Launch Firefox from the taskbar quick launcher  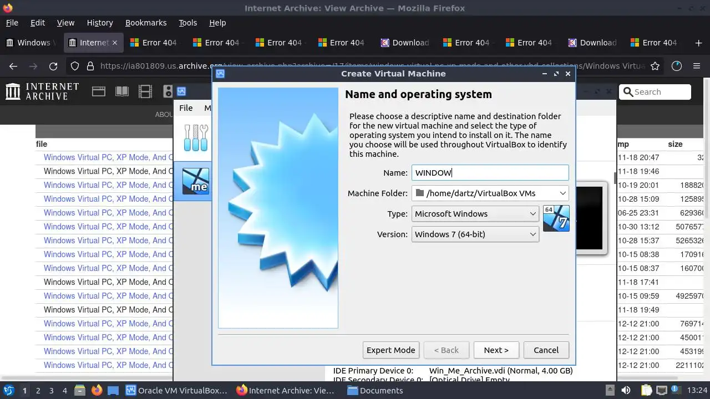tap(97, 390)
